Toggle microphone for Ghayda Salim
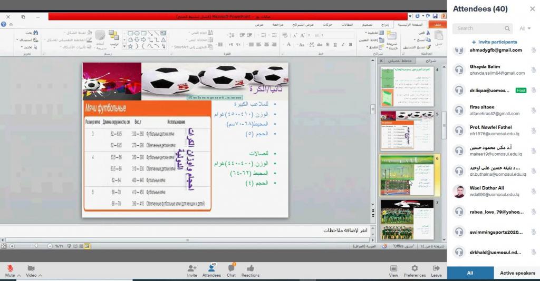 tap(533, 70)
